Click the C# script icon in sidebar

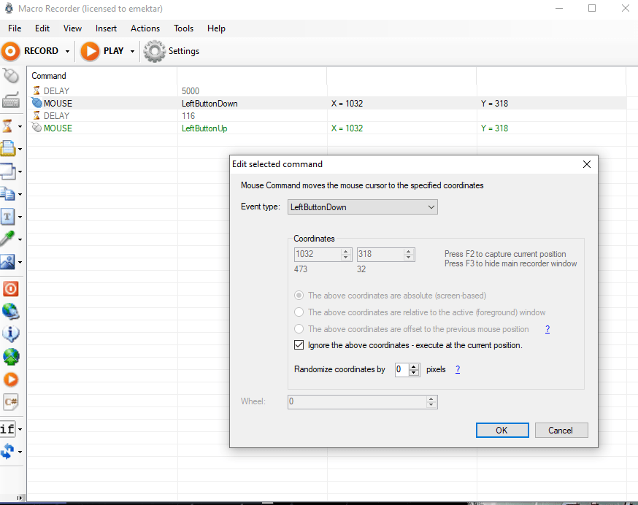[11, 402]
